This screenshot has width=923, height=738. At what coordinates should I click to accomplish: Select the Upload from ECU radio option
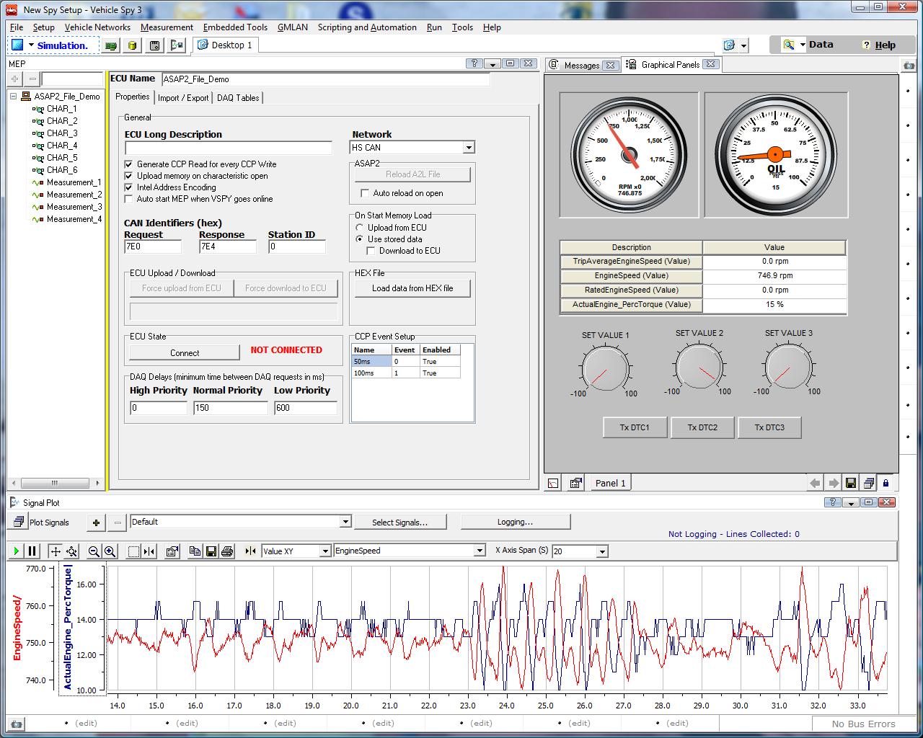tap(360, 228)
